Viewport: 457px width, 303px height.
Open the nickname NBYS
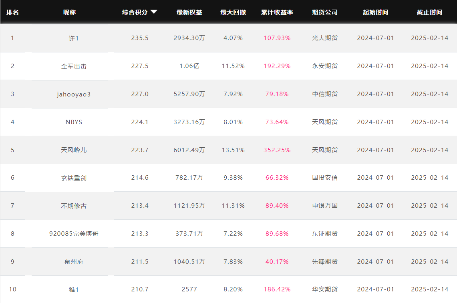[x=74, y=122]
